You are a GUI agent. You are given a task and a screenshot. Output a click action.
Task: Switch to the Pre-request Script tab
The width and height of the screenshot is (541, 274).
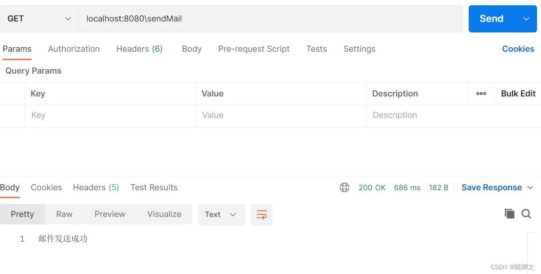click(254, 49)
